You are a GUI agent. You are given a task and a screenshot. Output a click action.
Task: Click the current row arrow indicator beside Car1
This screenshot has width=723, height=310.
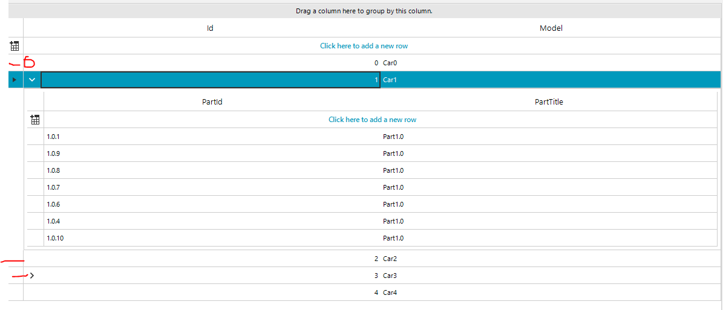pyautogui.click(x=15, y=80)
